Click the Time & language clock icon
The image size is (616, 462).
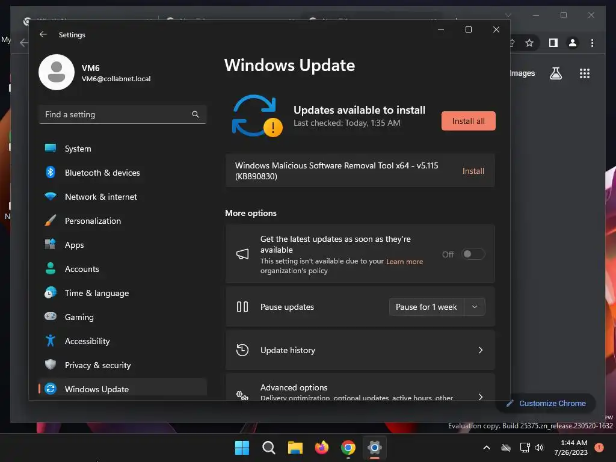tap(51, 293)
